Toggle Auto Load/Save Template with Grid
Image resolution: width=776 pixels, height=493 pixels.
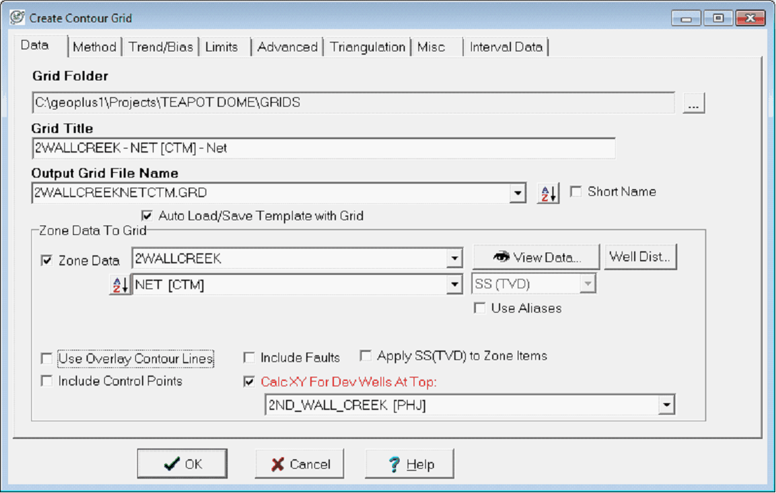pos(147,216)
